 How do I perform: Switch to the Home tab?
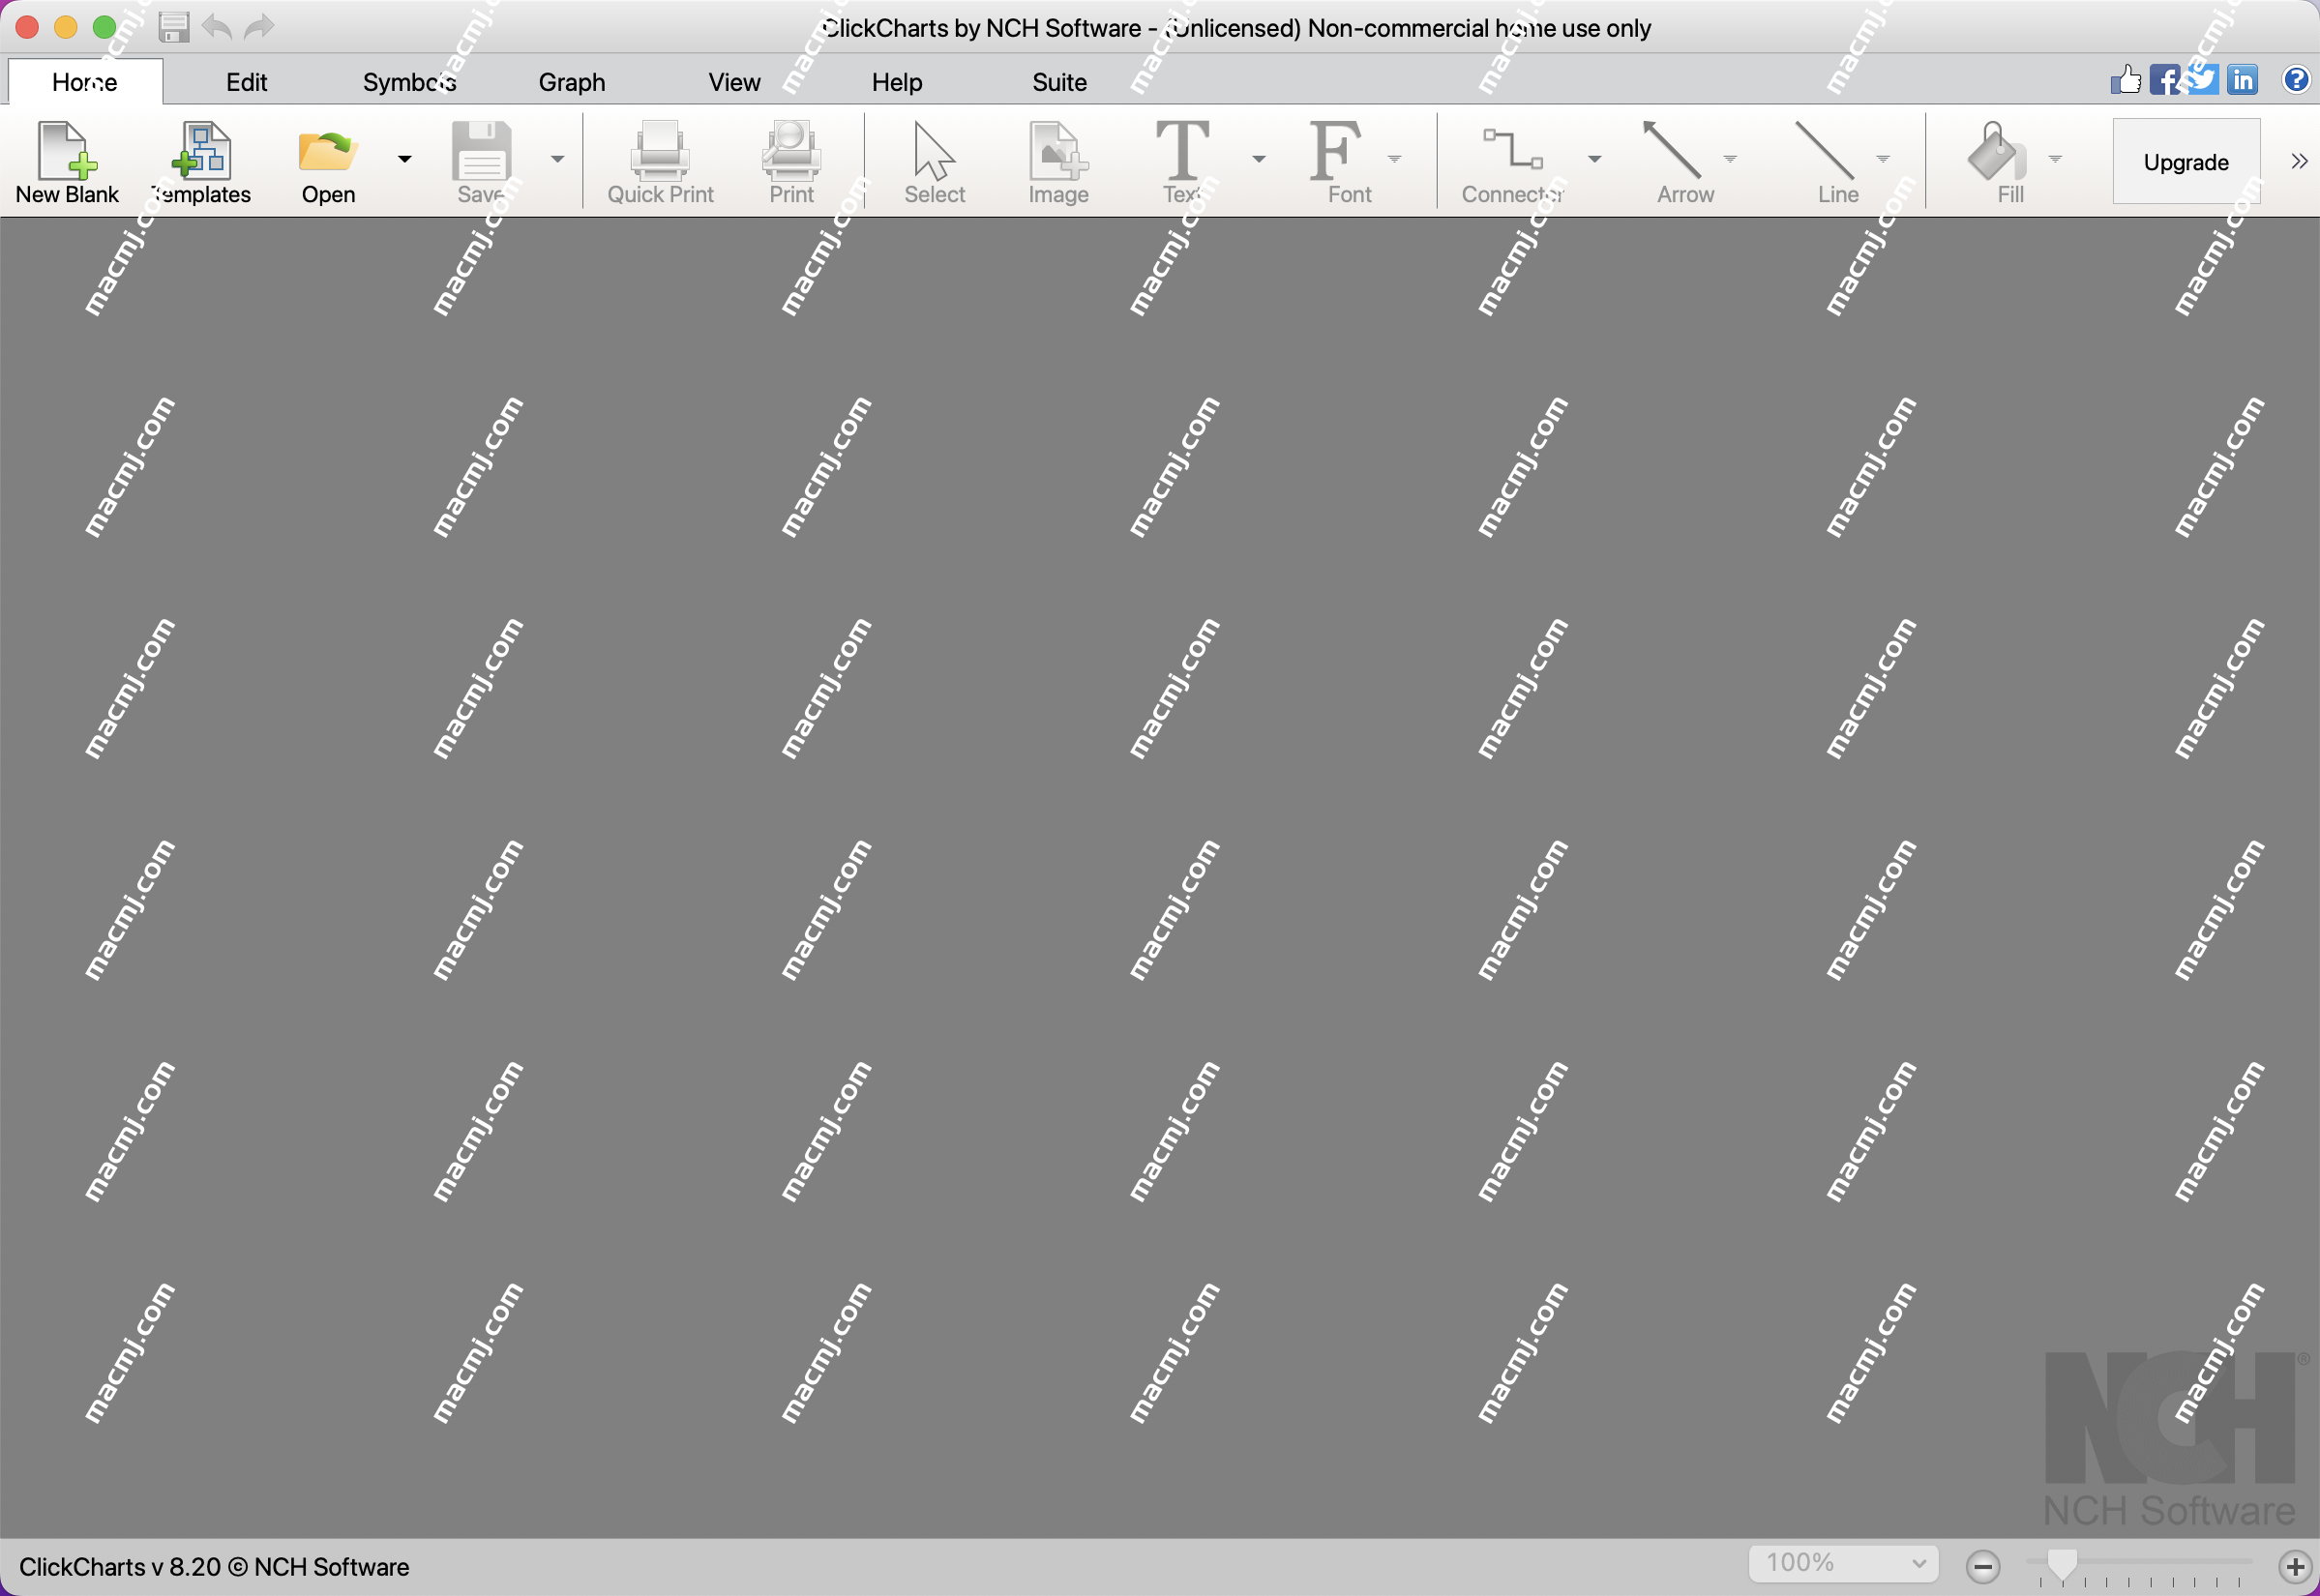(85, 82)
